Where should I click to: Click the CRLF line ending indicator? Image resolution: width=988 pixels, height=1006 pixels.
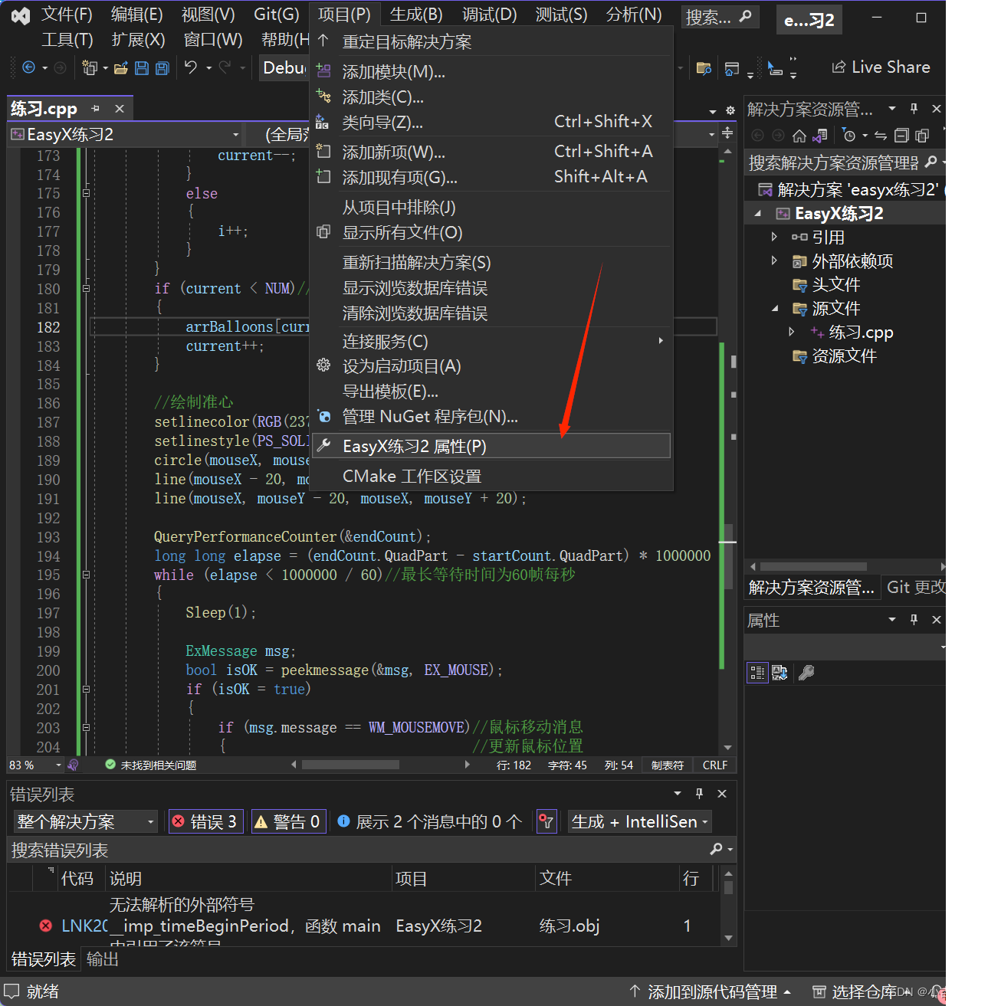pos(714,765)
